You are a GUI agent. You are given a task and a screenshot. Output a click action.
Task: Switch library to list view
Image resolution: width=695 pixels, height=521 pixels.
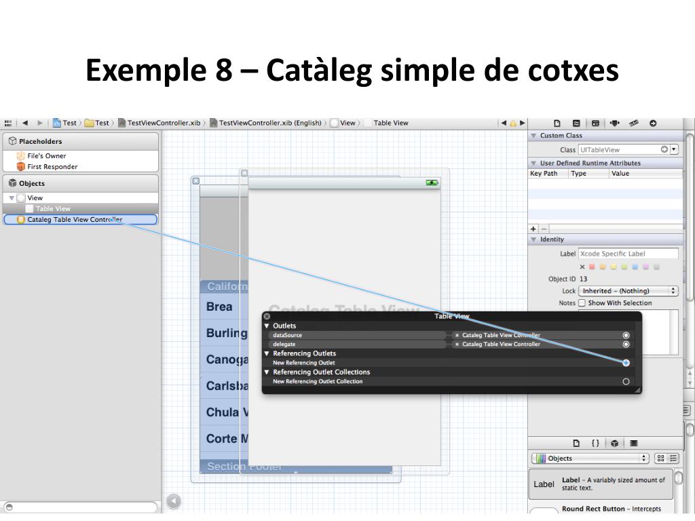pos(673,458)
